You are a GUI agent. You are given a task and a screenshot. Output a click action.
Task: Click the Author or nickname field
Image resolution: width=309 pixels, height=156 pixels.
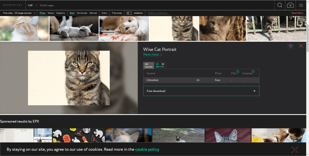pyautogui.click(x=159, y=13)
